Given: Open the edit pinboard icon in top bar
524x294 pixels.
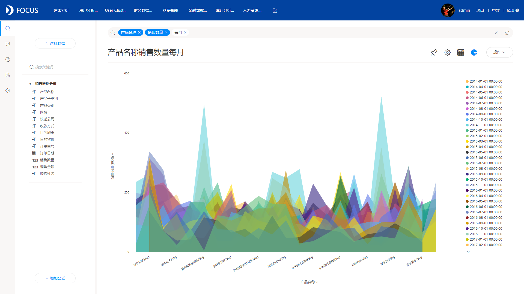Looking at the screenshot, I should (x=275, y=11).
